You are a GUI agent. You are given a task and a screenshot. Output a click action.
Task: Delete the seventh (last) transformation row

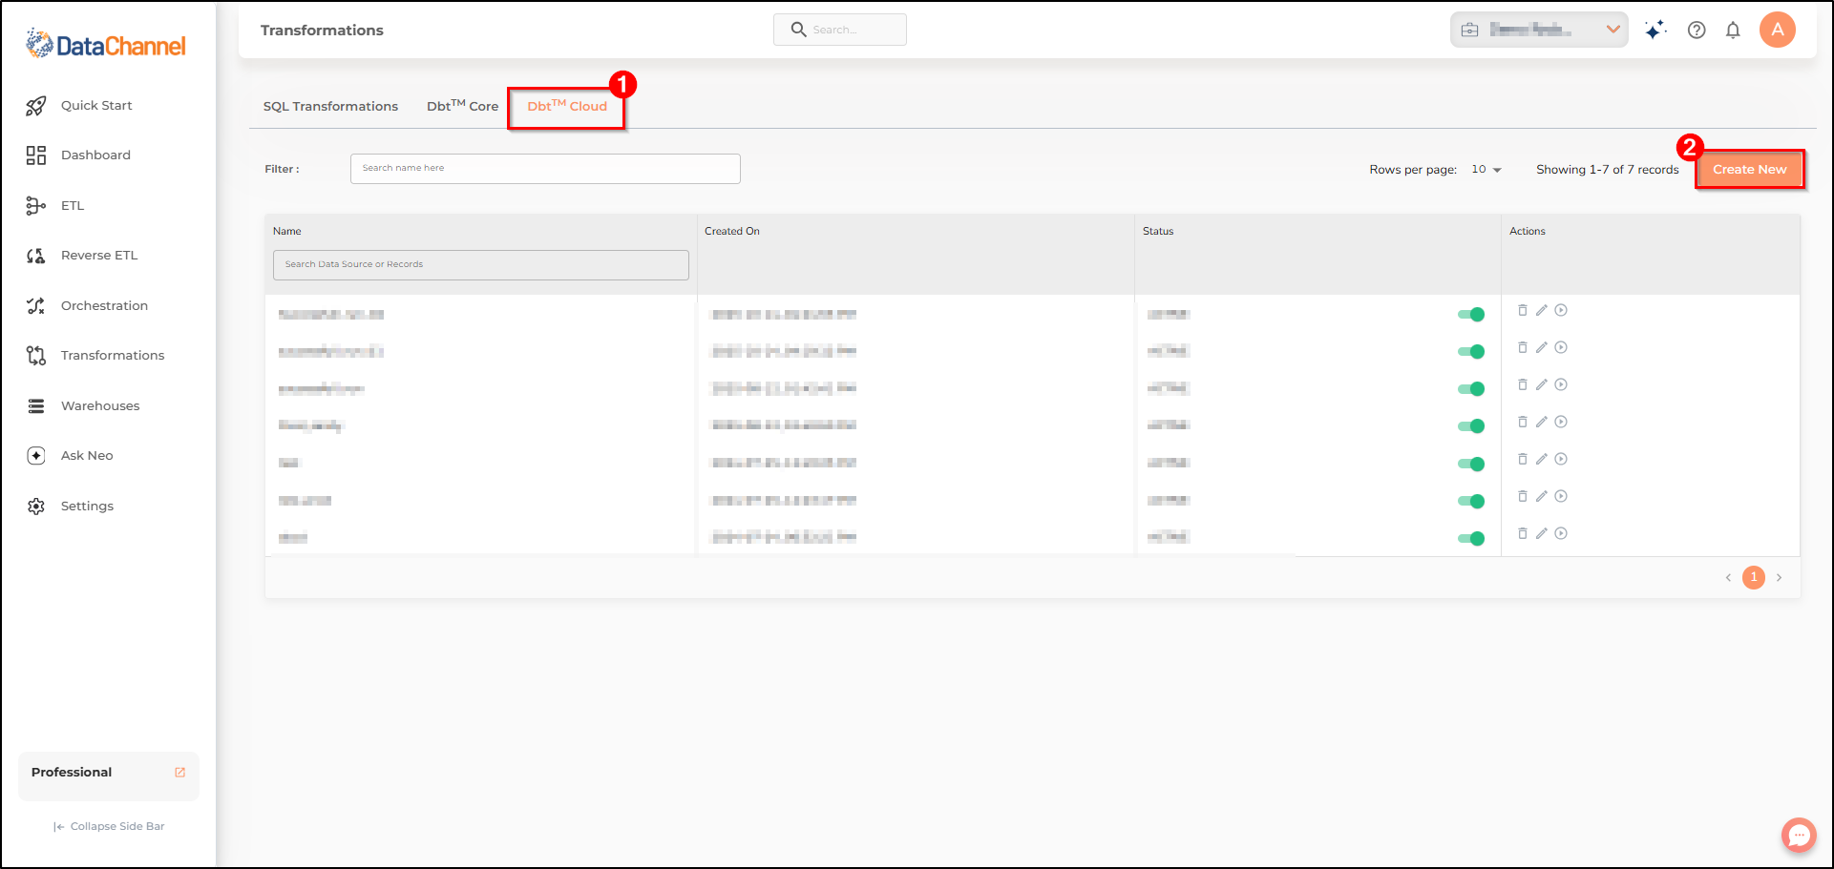(x=1523, y=533)
